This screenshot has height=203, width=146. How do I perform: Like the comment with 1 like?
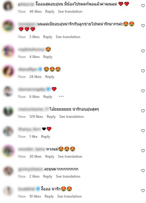pyautogui.click(x=143, y=131)
